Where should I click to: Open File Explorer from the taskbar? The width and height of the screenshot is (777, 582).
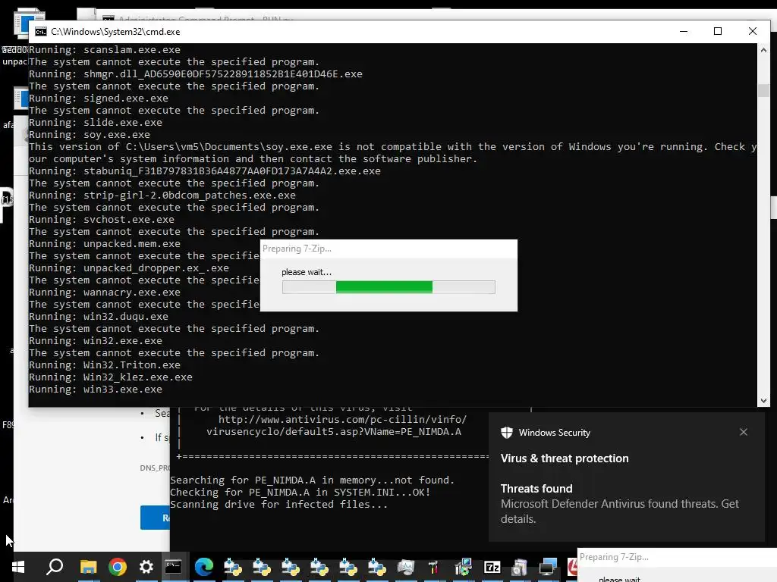(x=88, y=567)
